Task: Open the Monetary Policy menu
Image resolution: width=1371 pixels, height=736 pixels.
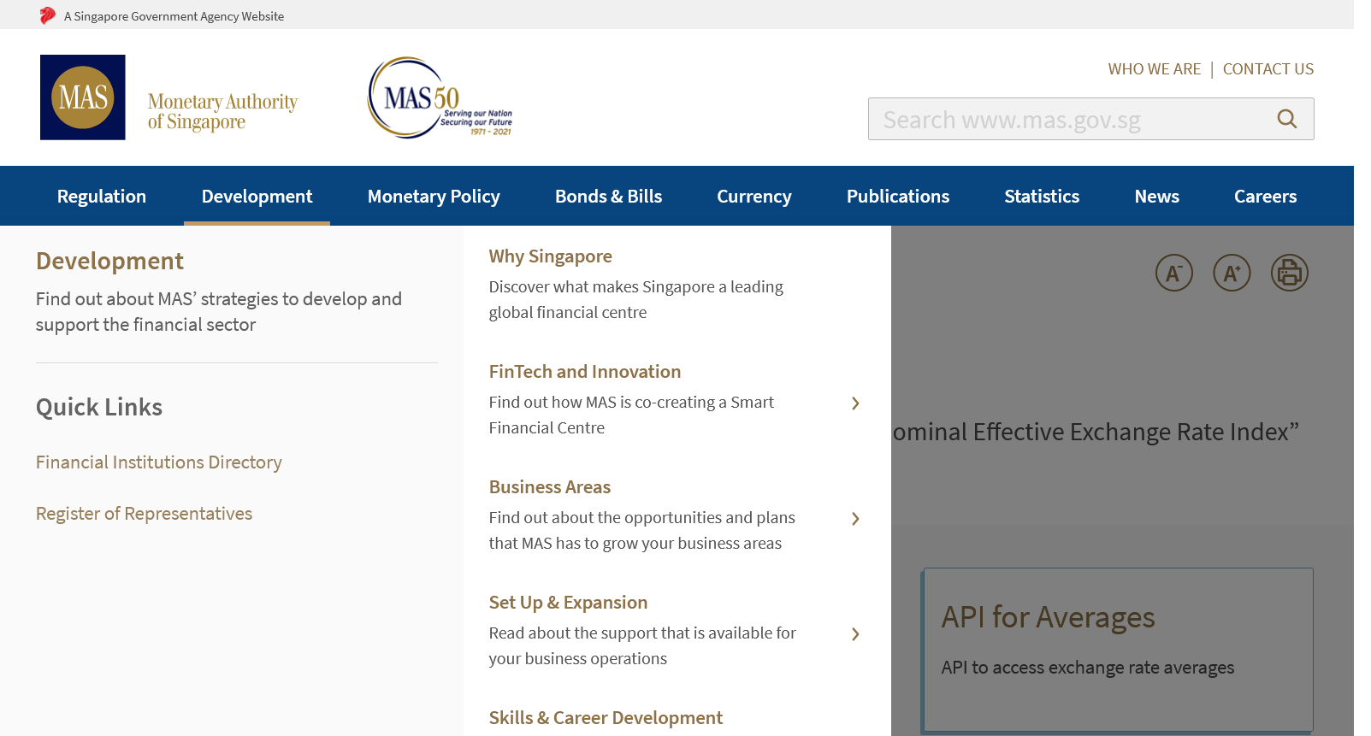Action: coord(434,197)
